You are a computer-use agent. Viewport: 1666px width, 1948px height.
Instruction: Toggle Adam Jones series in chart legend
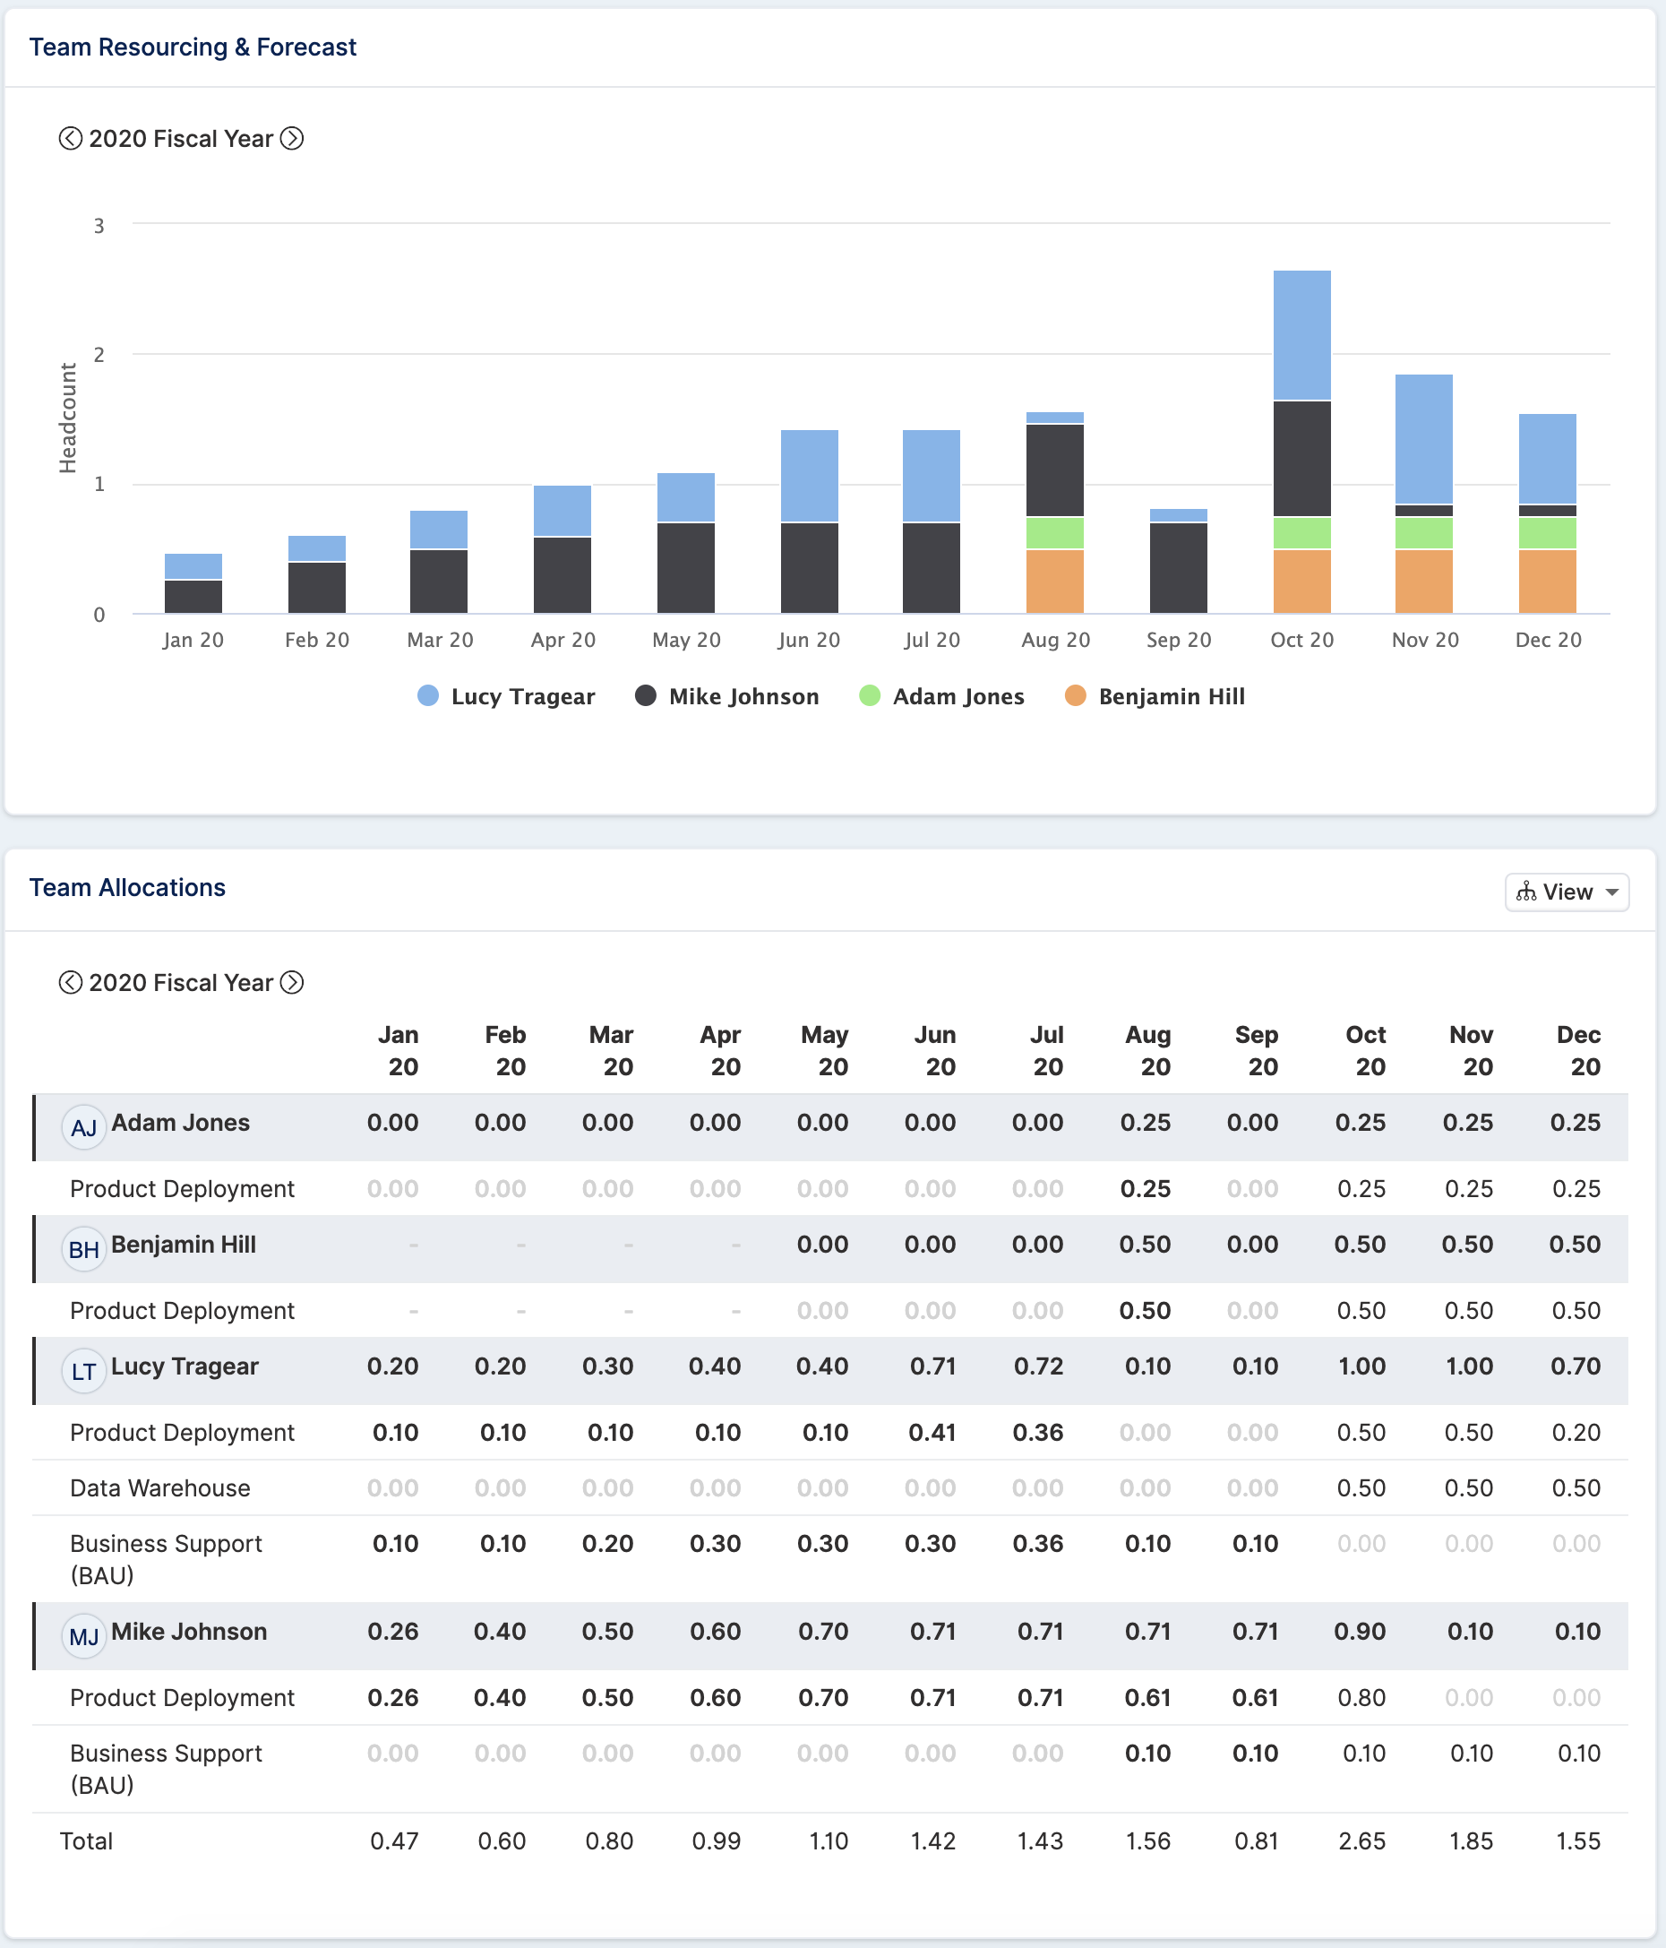tap(942, 696)
